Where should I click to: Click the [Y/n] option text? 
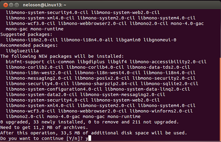point(73,138)
